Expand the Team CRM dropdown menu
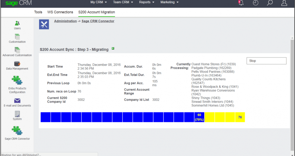 click(x=123, y=2)
